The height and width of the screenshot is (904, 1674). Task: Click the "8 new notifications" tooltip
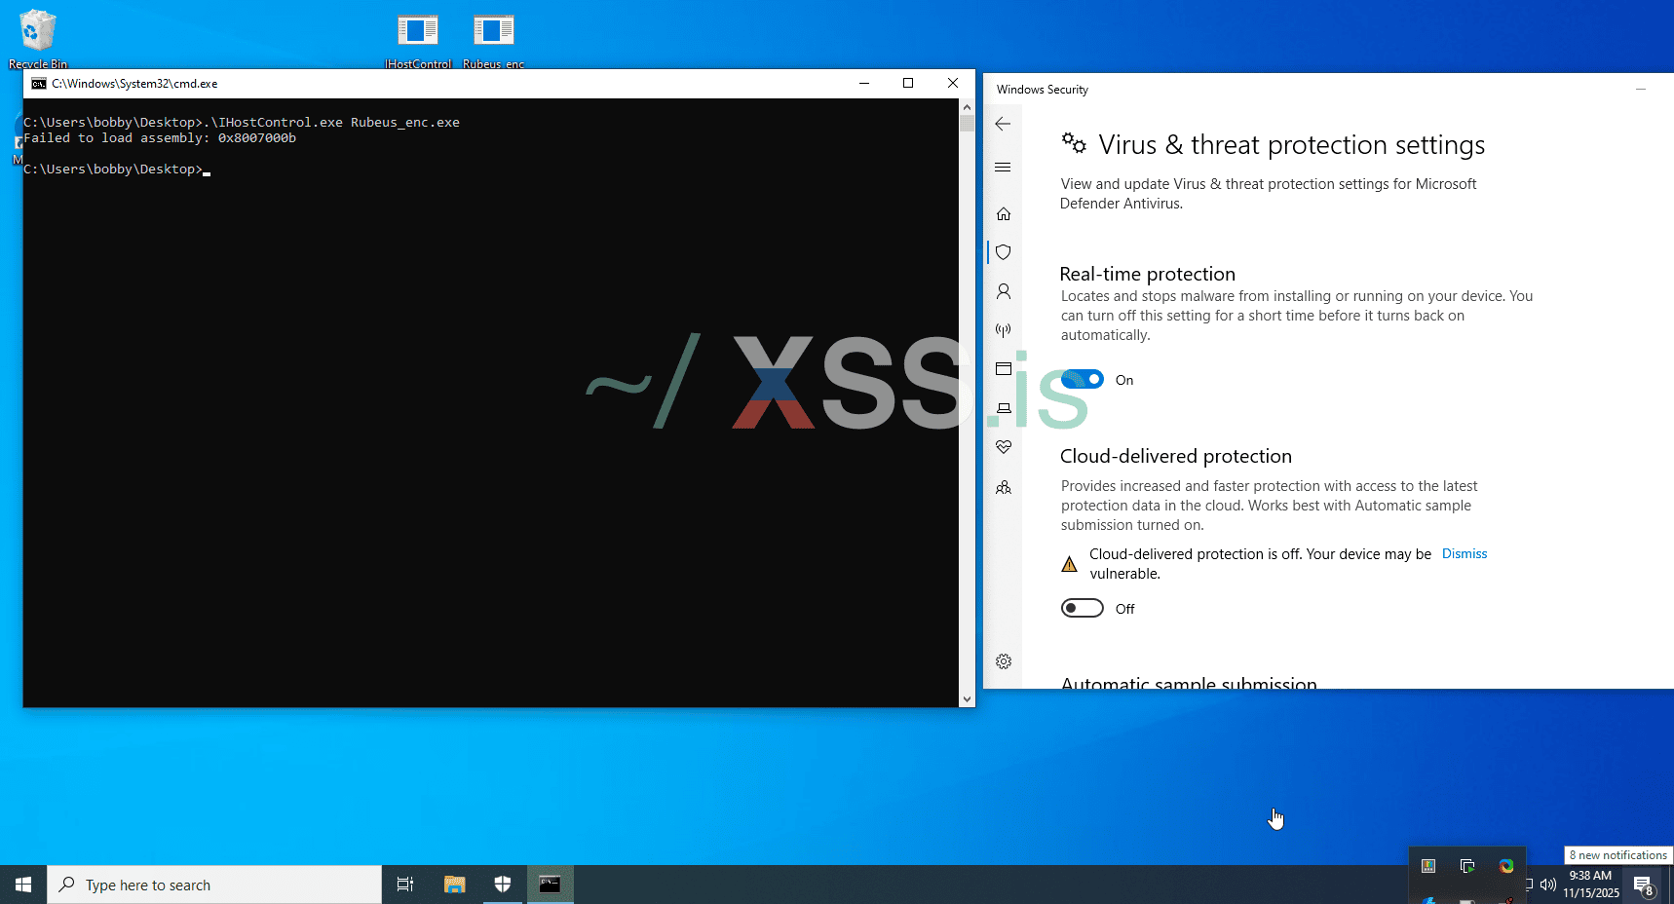coord(1618,855)
